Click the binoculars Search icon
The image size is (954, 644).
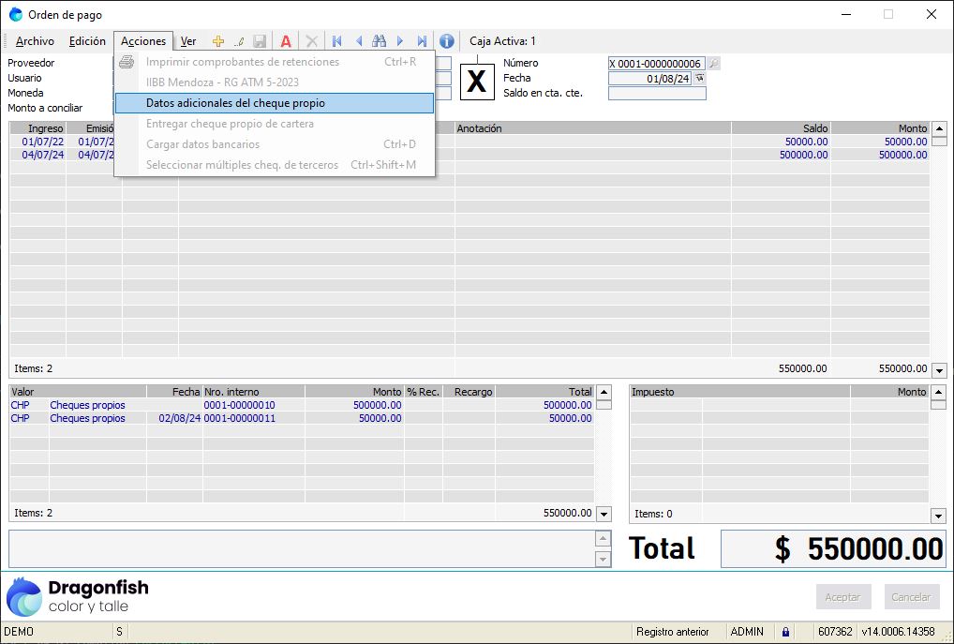coord(379,41)
